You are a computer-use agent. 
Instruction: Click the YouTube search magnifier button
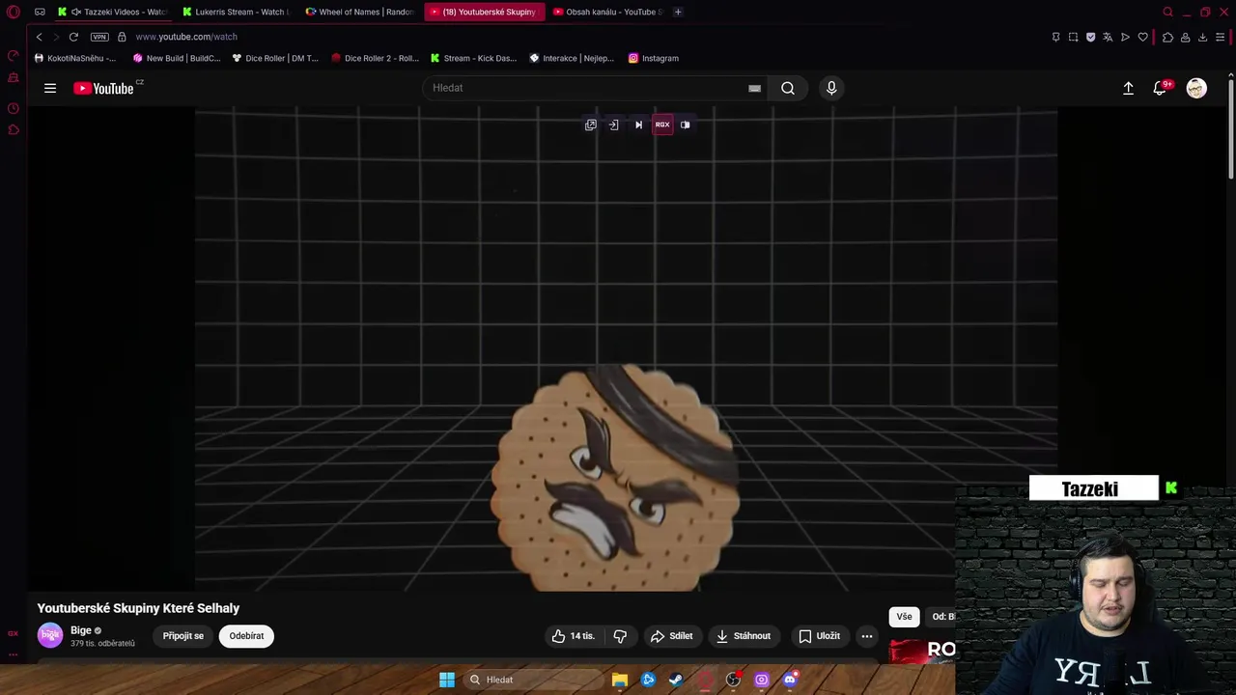pos(788,88)
